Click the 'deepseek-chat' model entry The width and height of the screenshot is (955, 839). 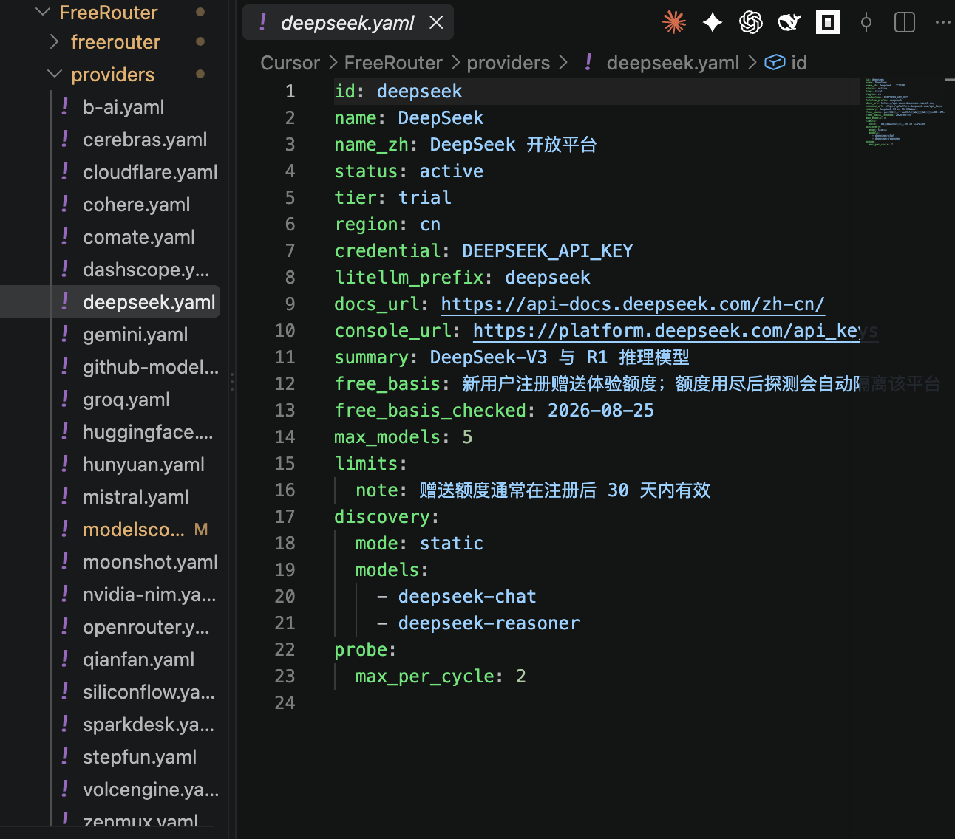point(467,597)
